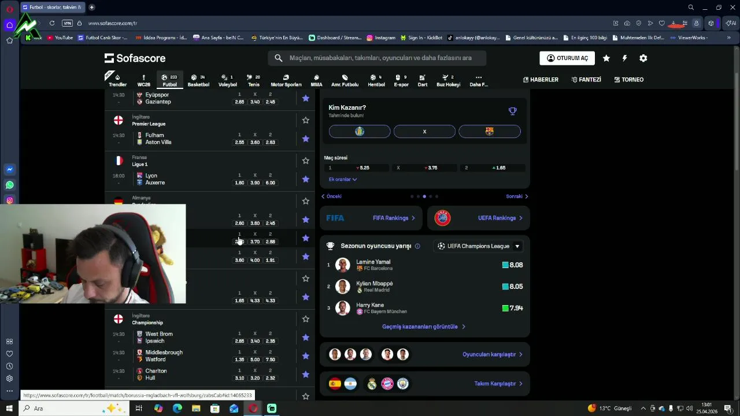Click the lightning bolt icon in header
The image size is (740, 416).
click(624, 58)
